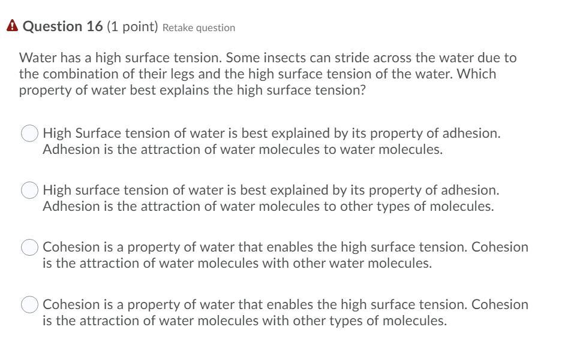Select radio button for adhesion to other molecule types
Screen dimensions: 571x345
point(30,190)
